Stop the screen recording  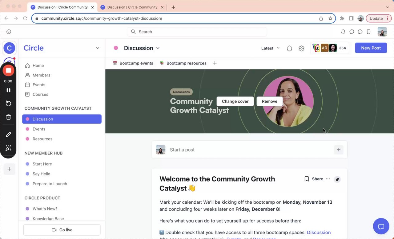[9, 70]
